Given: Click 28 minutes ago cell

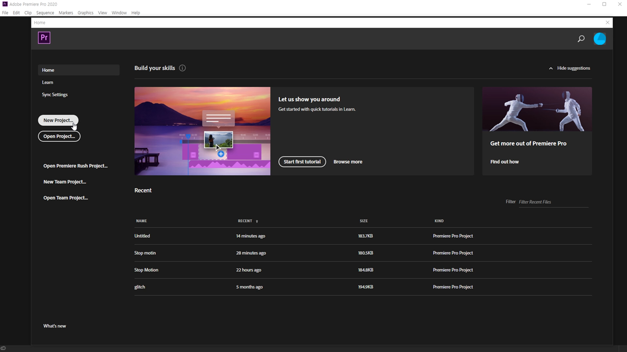Looking at the screenshot, I should pyautogui.click(x=251, y=253).
